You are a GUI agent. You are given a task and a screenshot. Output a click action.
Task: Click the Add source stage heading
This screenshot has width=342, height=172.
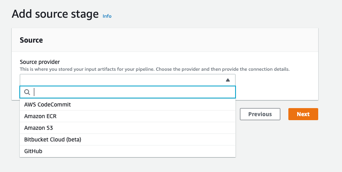point(55,14)
